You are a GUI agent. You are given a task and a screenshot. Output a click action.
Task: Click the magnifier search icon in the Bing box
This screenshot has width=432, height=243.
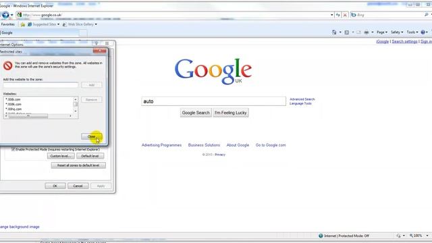426,15
